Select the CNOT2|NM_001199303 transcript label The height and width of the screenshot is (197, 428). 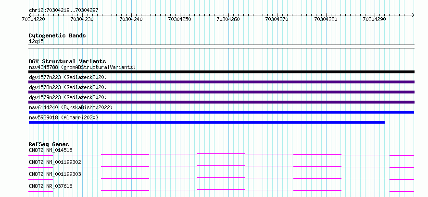pos(55,174)
